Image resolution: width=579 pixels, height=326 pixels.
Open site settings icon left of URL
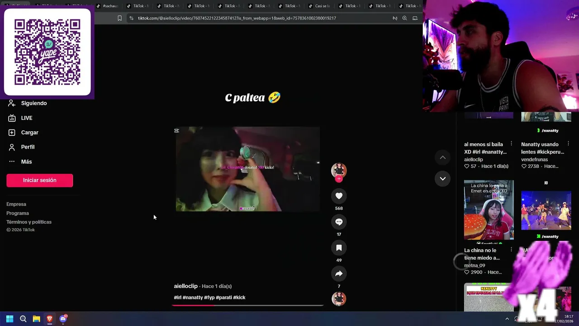point(131,18)
